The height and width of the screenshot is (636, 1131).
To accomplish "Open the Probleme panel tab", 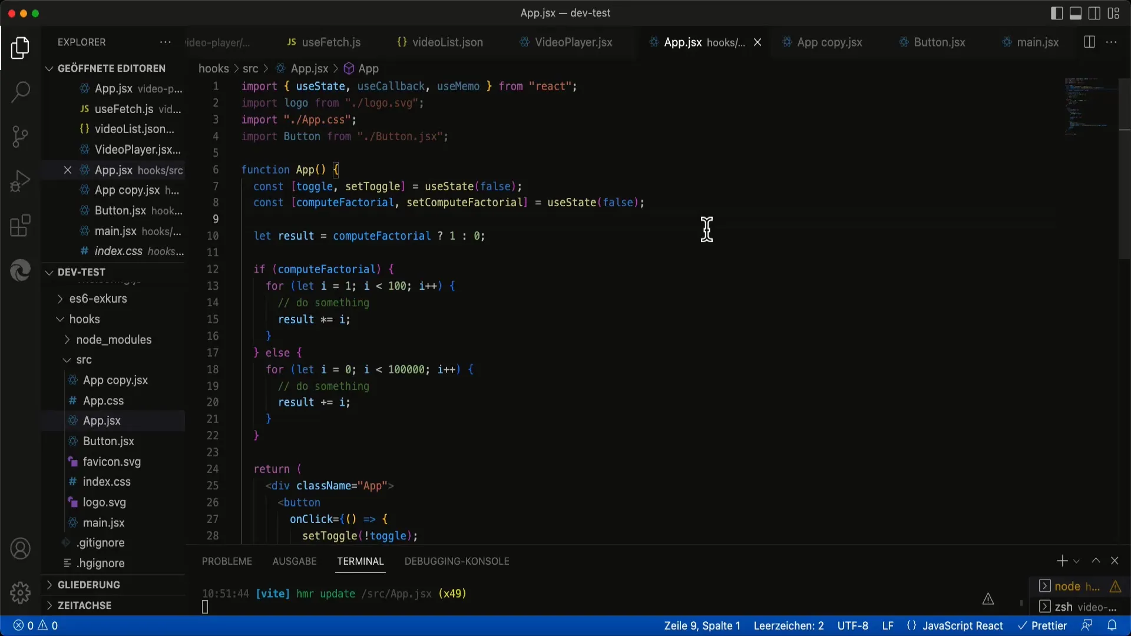I will pos(227,561).
